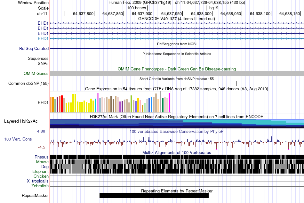Click the tallest gray bar in GTEx chart

(161, 102)
